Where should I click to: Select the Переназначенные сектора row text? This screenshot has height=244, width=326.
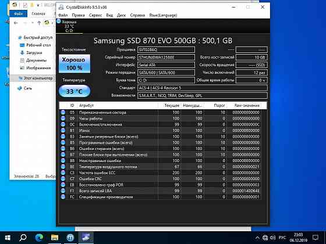[102, 113]
